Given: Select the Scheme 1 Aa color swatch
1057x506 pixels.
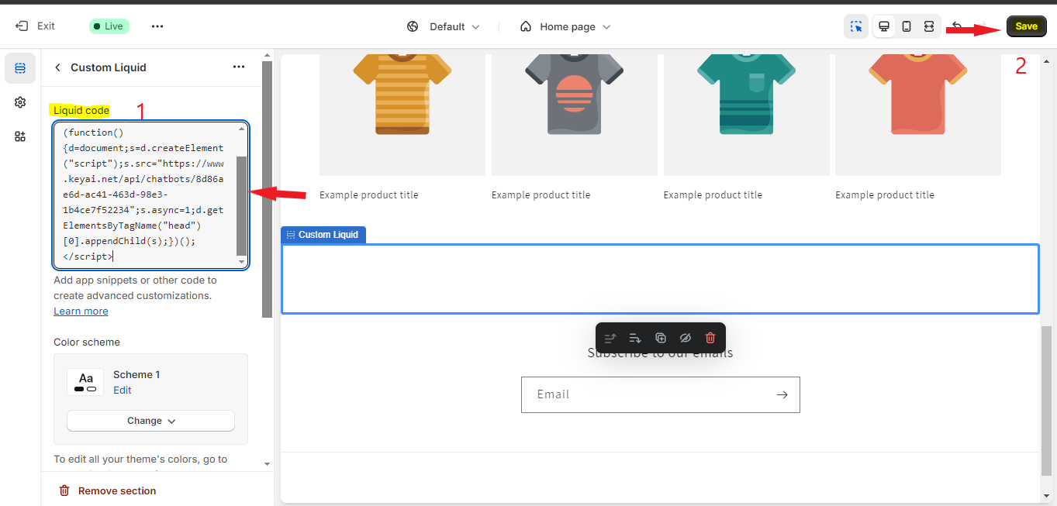Looking at the screenshot, I should click(x=85, y=382).
